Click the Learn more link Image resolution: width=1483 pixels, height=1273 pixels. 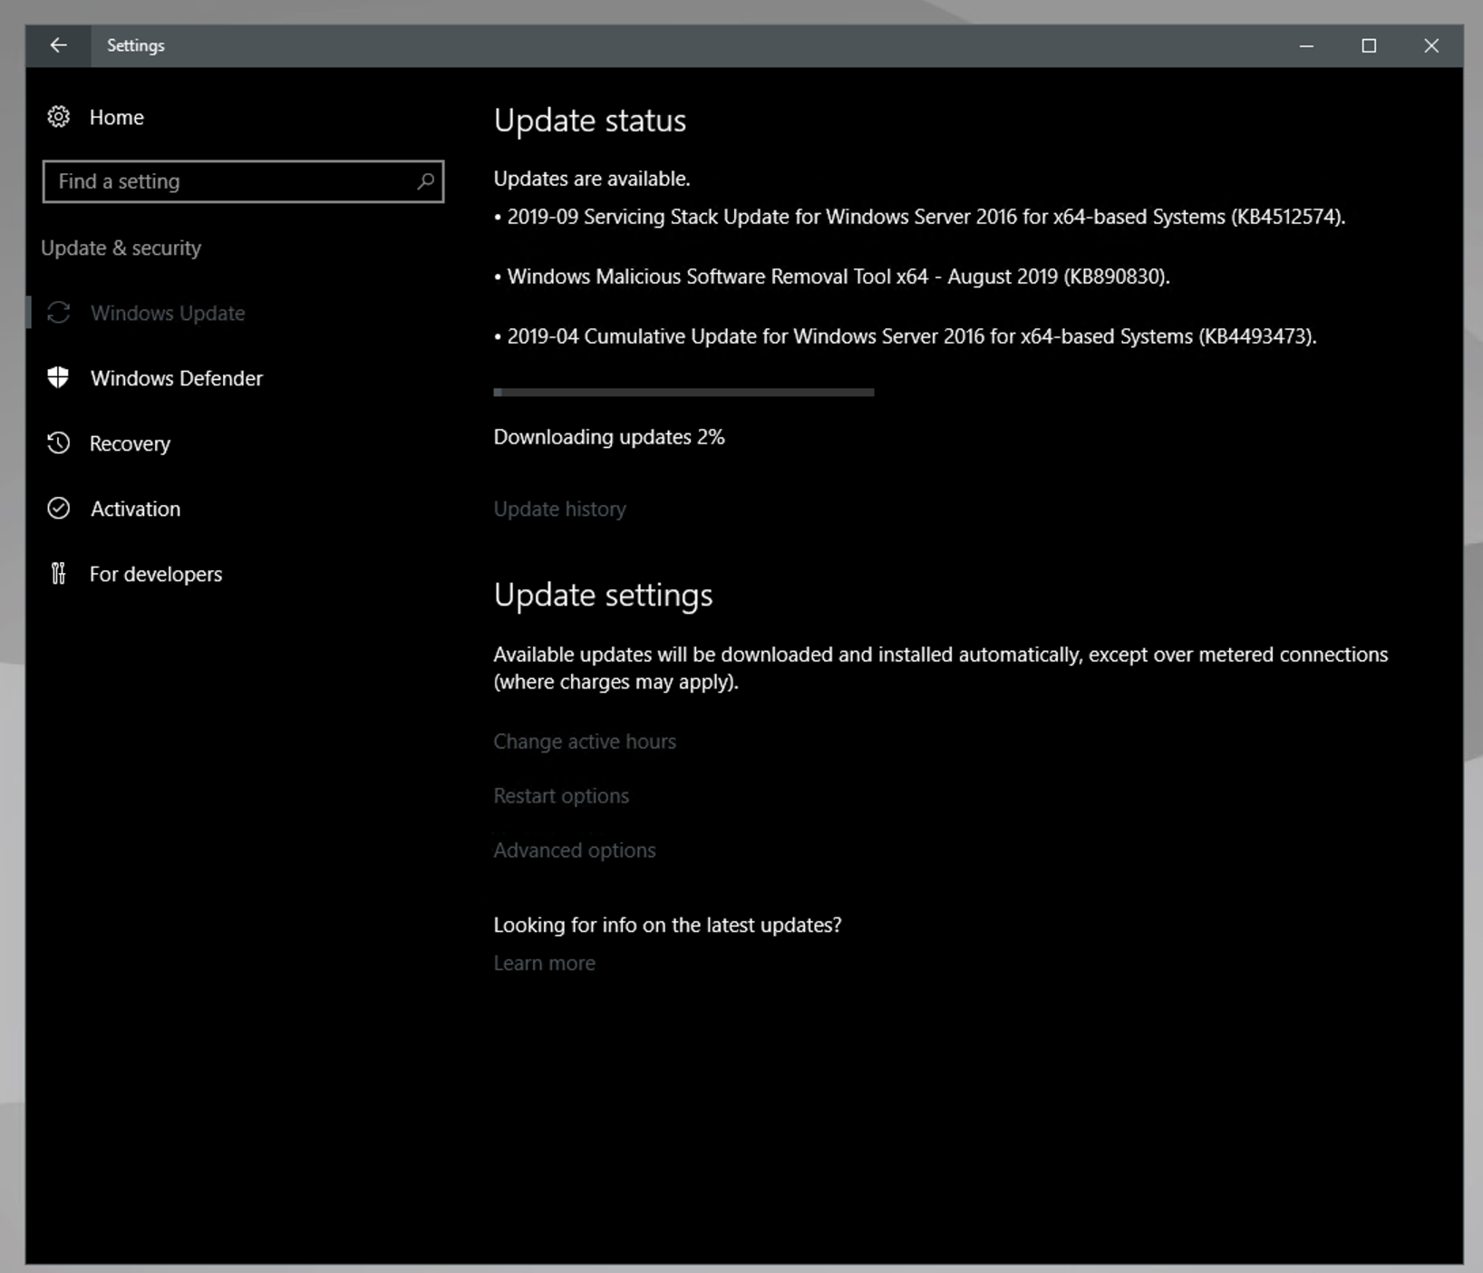[544, 963]
